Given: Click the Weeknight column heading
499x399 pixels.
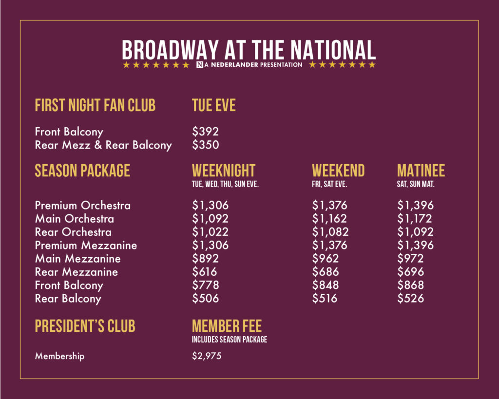Looking at the screenshot, I should click(x=223, y=171).
